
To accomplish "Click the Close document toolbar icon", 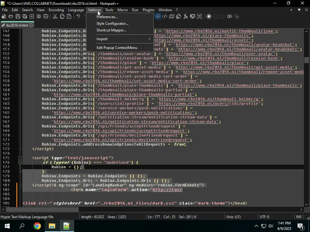I will [x=31, y=16].
